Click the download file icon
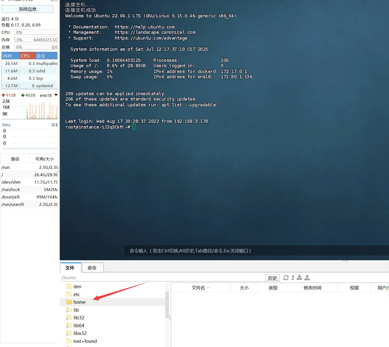The width and height of the screenshot is (389, 347). 299,277
